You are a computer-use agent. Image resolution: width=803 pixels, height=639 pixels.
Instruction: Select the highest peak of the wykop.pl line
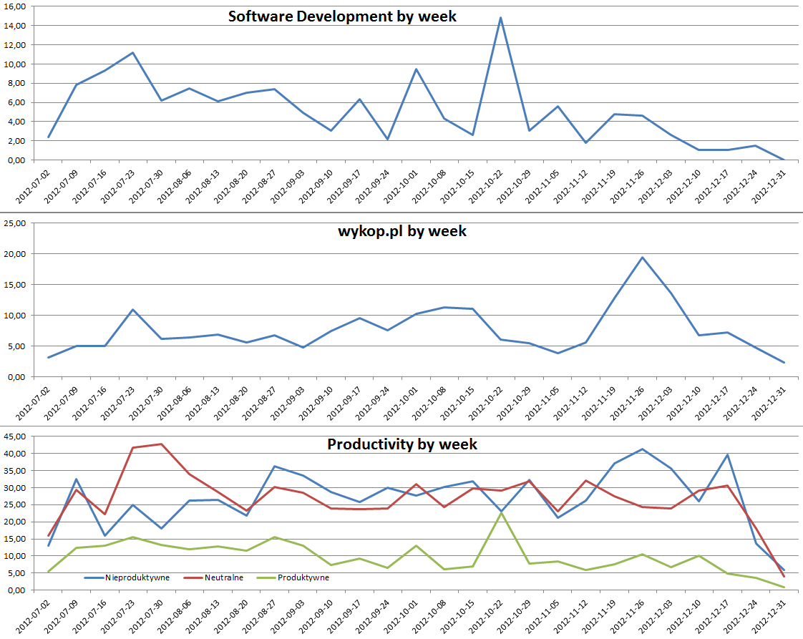642,258
